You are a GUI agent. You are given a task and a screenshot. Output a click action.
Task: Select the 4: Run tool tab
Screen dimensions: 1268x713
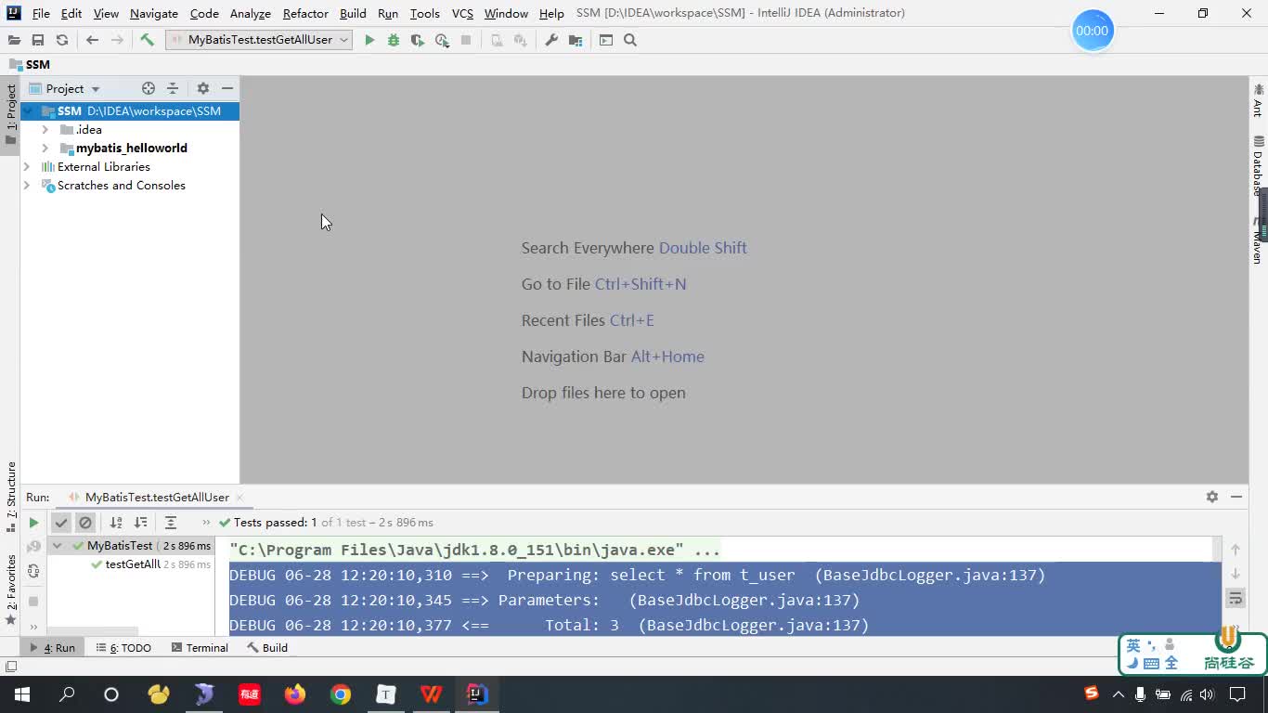pyautogui.click(x=53, y=648)
